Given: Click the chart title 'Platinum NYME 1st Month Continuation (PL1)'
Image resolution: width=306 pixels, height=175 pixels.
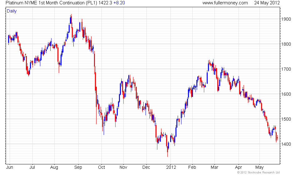Looking at the screenshot, I should click(51, 3).
